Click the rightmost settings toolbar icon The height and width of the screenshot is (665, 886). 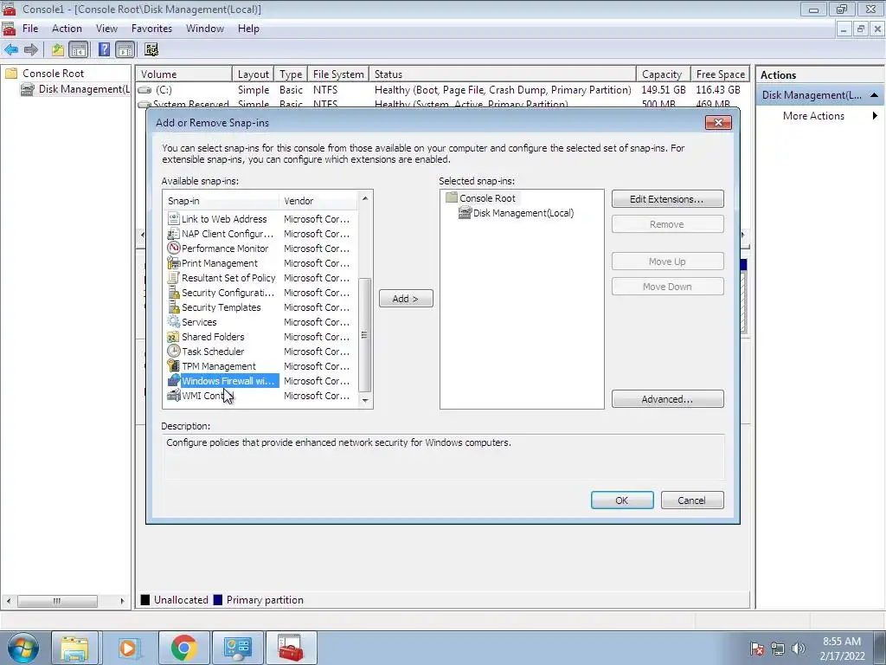(x=151, y=49)
